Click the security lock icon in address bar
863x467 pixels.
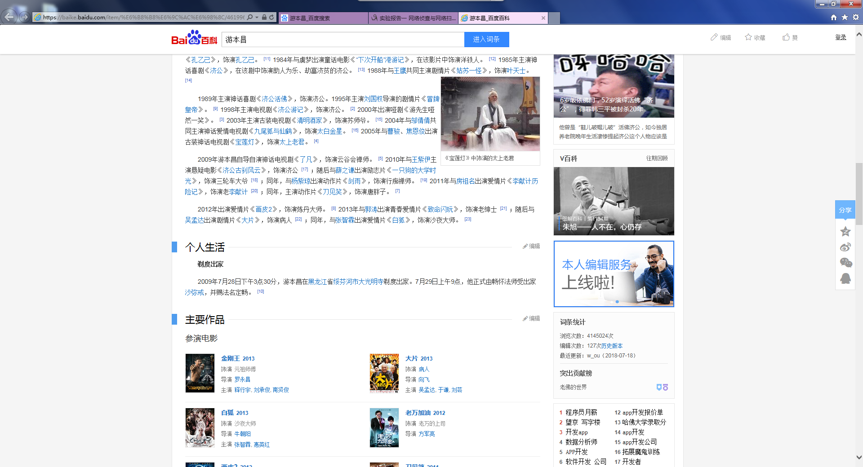[x=264, y=18]
